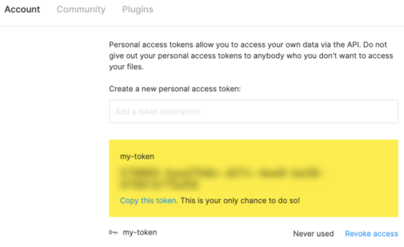Click the 'give out your personal access' line

pyautogui.click(x=251, y=56)
